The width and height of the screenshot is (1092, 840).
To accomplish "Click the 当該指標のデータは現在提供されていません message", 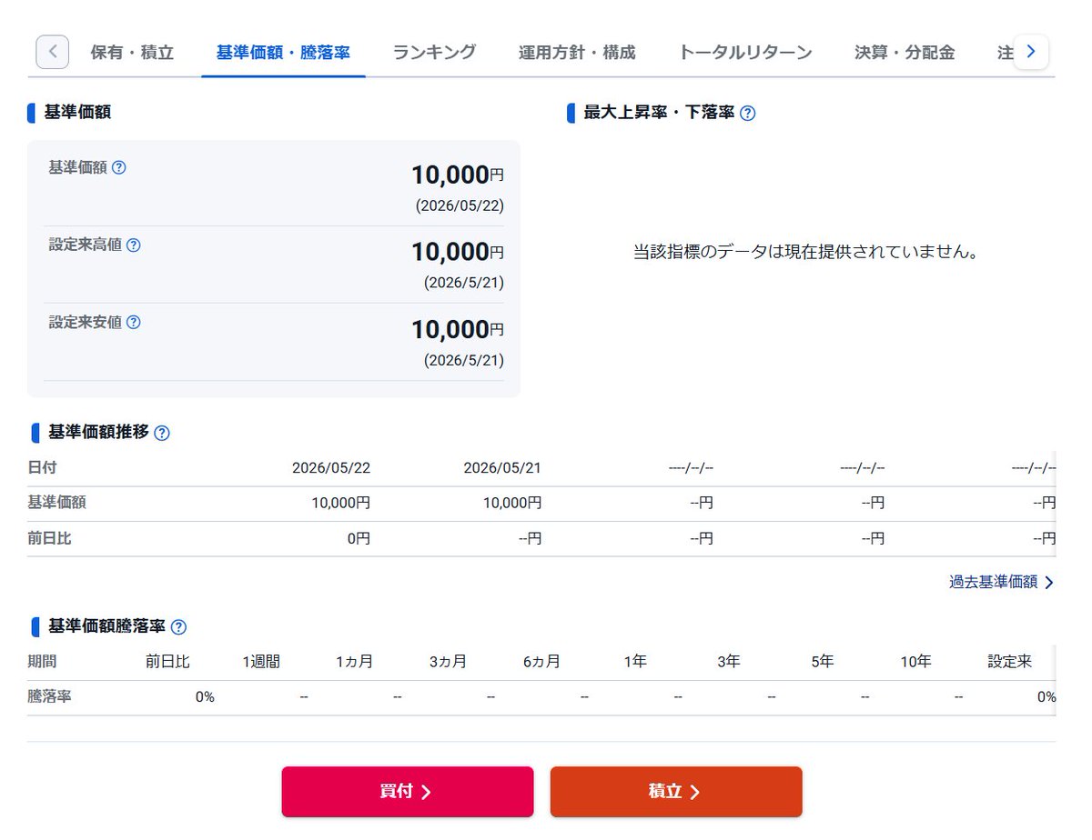I will pyautogui.click(x=806, y=252).
